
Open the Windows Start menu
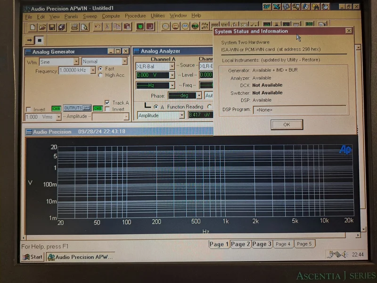(33, 257)
